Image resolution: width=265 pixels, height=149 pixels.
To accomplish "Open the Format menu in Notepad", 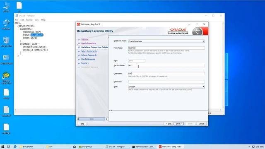I will tap(29, 20).
